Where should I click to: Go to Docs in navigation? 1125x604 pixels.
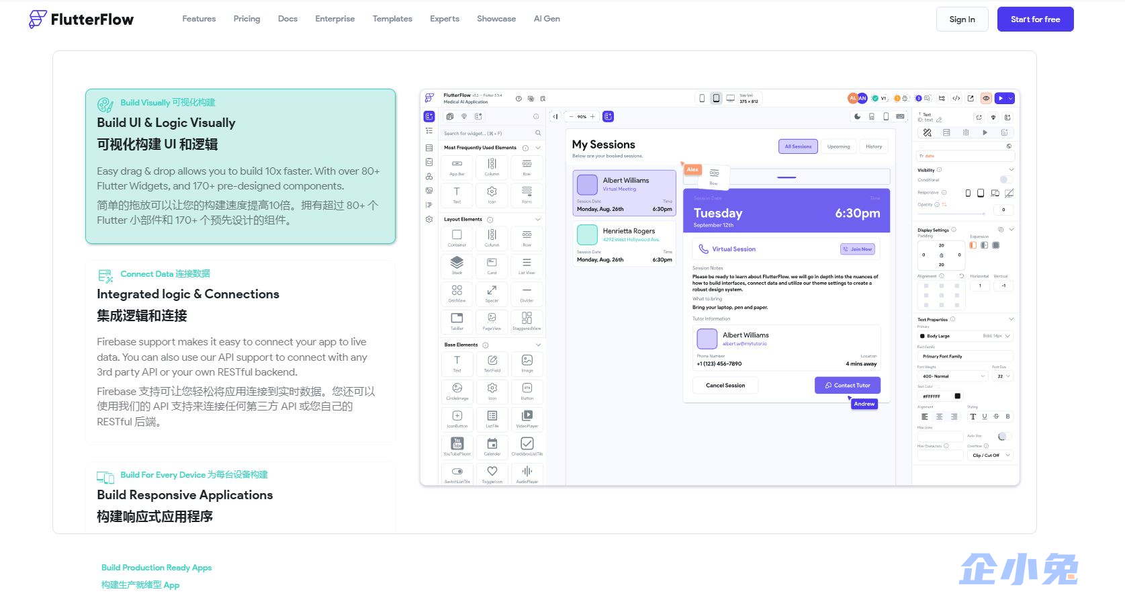tap(287, 19)
